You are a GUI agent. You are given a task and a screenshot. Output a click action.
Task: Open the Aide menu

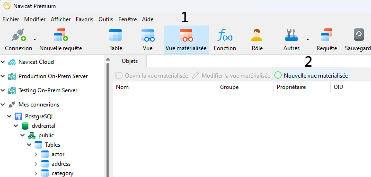click(148, 19)
